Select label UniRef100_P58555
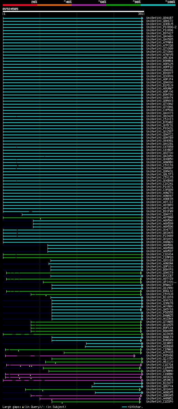Screen dimensions: 178x409 pos(160,312)
